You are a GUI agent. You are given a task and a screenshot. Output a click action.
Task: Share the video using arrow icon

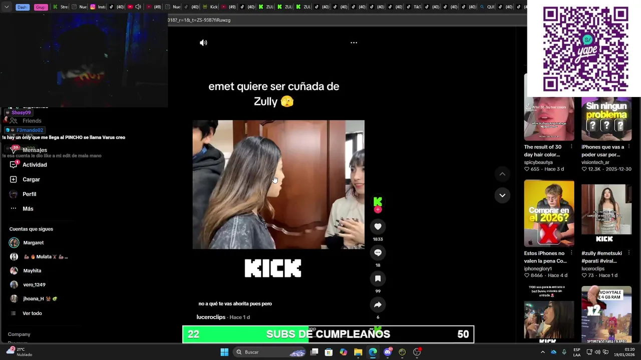(x=378, y=304)
